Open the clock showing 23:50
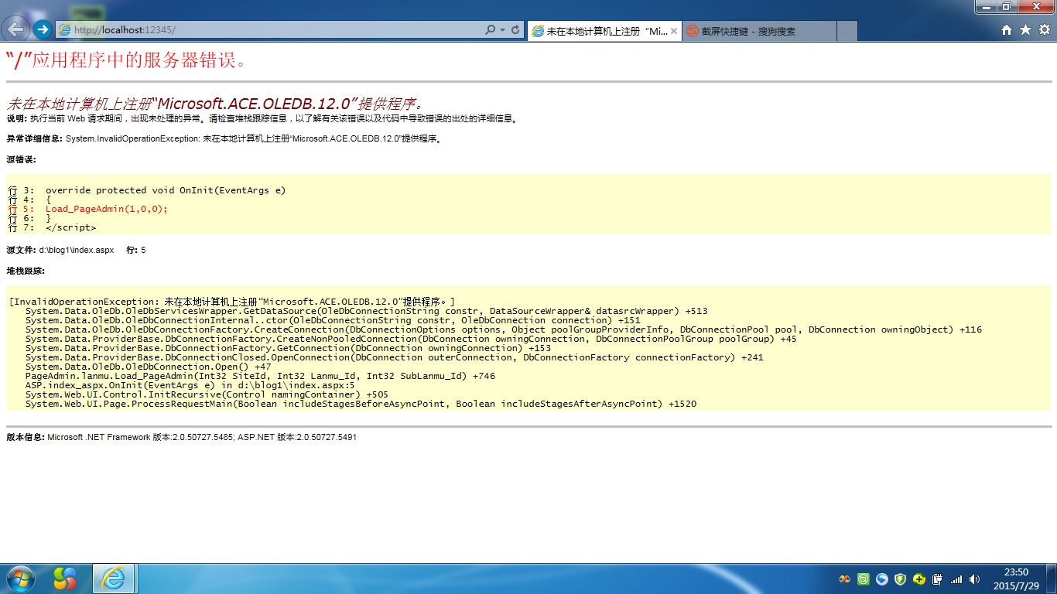Viewport: 1057px width, 594px height. (x=1016, y=578)
